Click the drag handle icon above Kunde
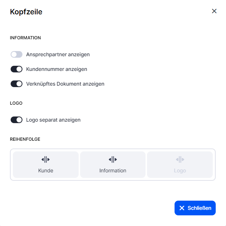226x226 pixels. pyautogui.click(x=46, y=159)
